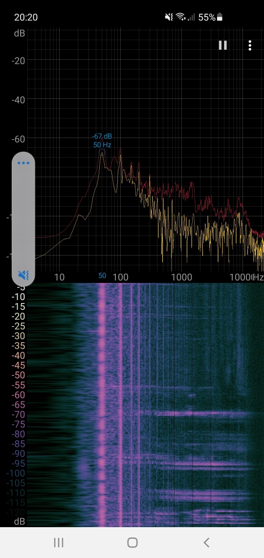Viewport: 264px width, 558px height.
Task: Tap the -55 spectrogram scale label
Action: pyautogui.click(x=18, y=385)
